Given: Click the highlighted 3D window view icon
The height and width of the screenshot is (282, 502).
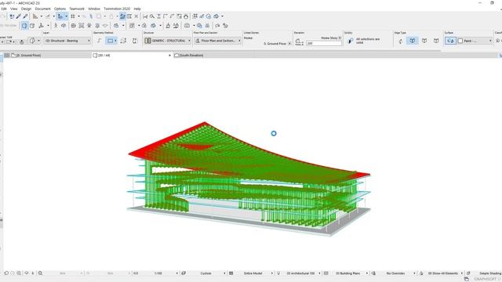Looking at the screenshot, I should 24,26.
